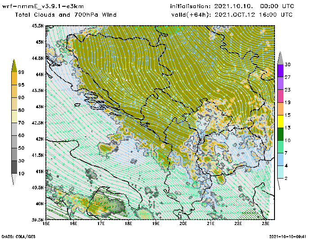Click the '13' label on wind legend

pos(288,128)
